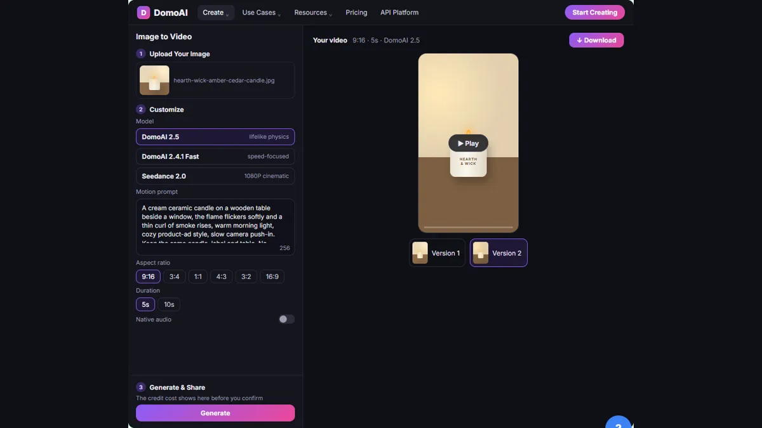This screenshot has width=762, height=428.
Task: Switch to Version 1 of the video
Action: point(437,253)
